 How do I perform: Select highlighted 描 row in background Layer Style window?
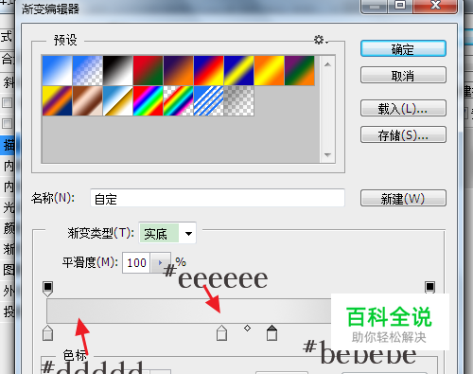click(x=8, y=145)
